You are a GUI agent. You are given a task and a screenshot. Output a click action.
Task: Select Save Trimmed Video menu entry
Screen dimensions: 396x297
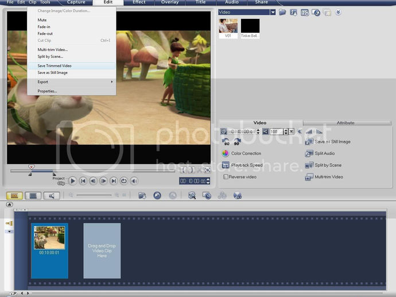click(x=72, y=65)
